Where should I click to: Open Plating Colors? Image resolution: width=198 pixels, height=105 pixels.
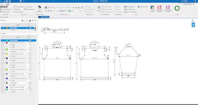tap(143, 7)
